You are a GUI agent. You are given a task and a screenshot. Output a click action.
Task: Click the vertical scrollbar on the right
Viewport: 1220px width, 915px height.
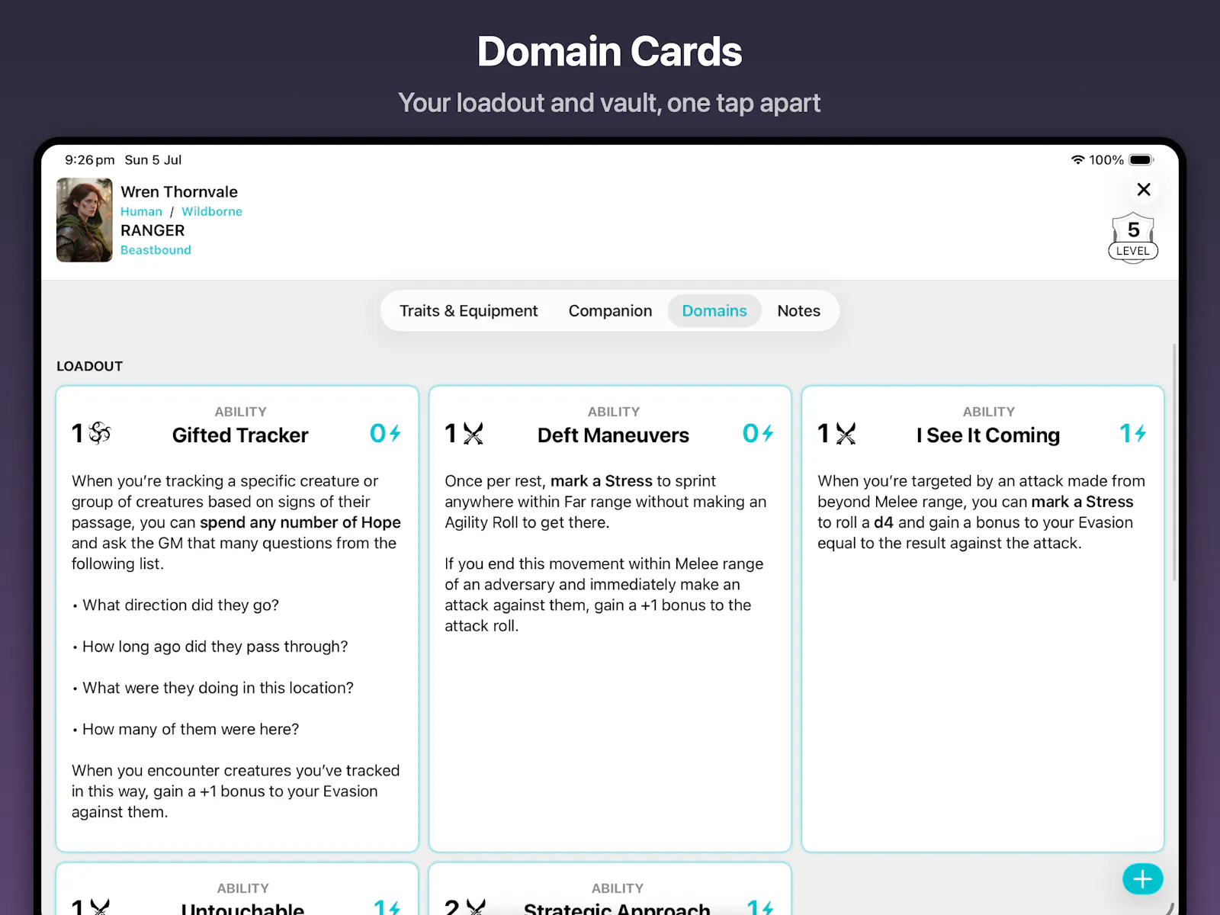(1174, 462)
